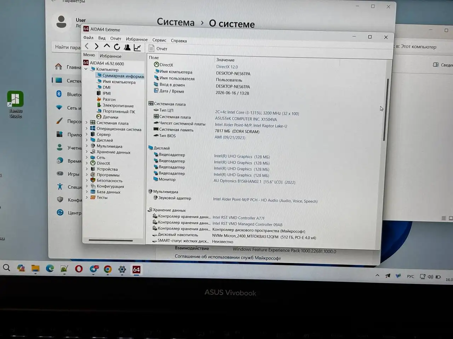This screenshot has height=339, width=453.
Task: Expand the Дисплей tree node arrow
Action: point(86,140)
